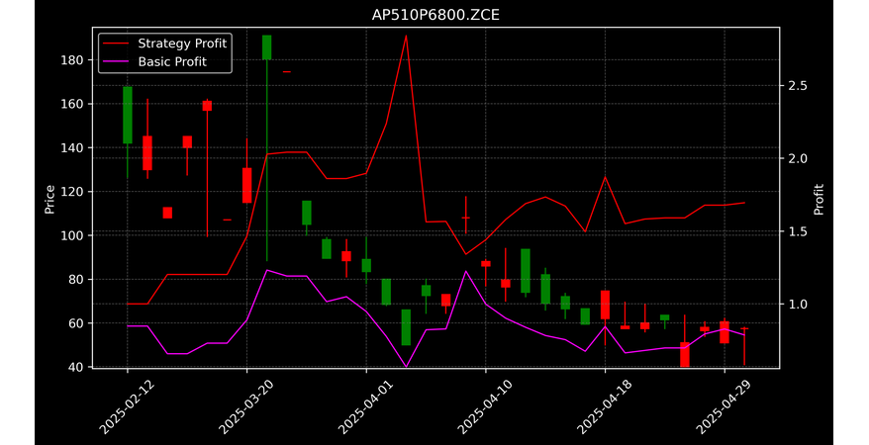Click the 40 price tick label
869x445 pixels.
[x=76, y=367]
